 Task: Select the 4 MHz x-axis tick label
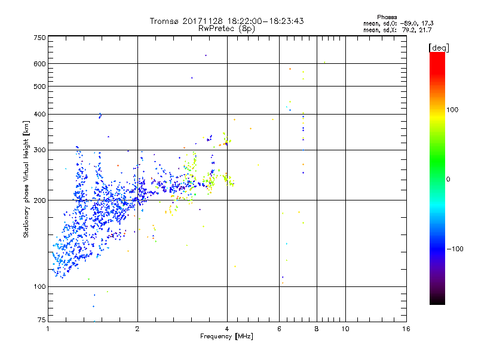click(227, 329)
